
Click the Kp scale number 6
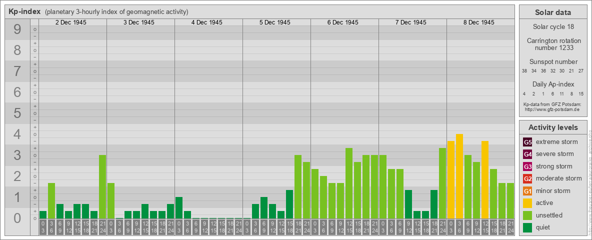[17, 92]
